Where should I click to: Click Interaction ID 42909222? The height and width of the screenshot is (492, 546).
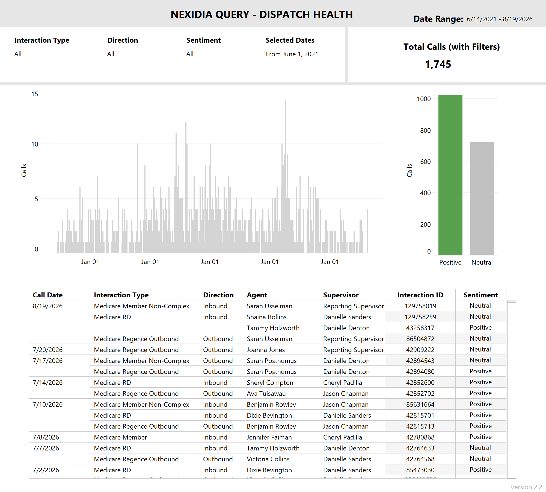[420, 350]
